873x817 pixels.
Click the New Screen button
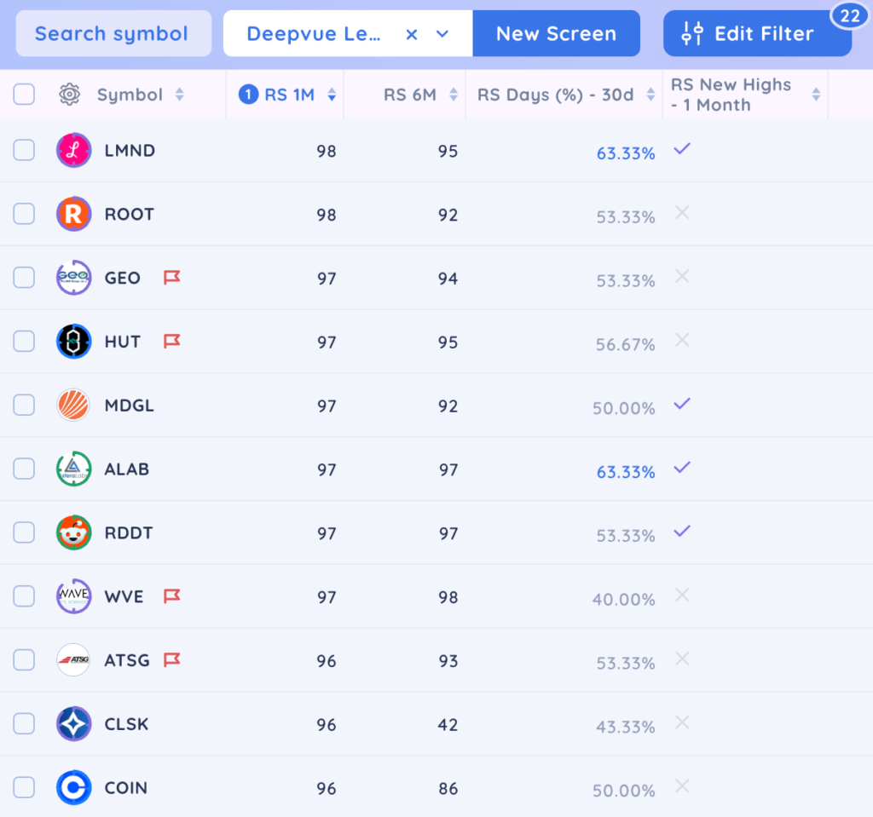click(x=556, y=33)
